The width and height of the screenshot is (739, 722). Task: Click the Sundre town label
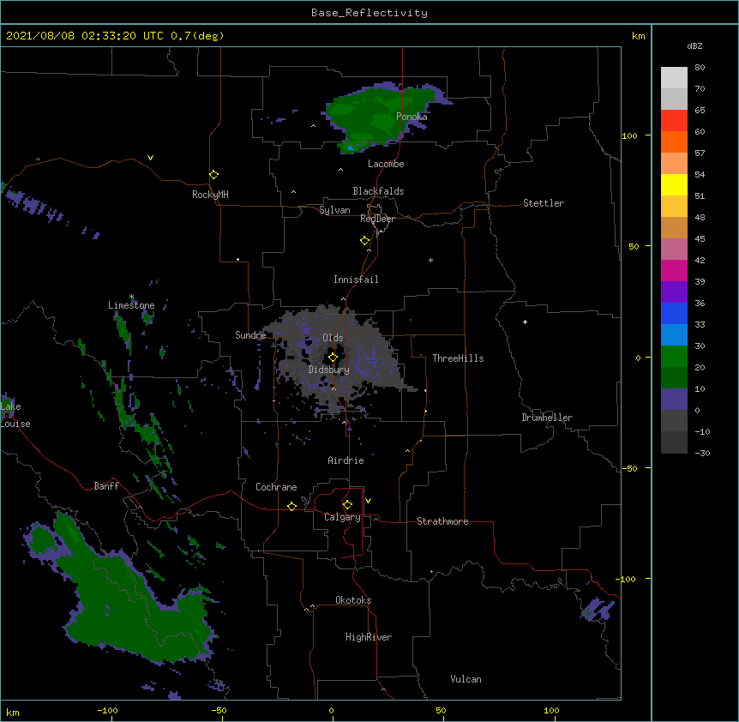tap(250, 335)
